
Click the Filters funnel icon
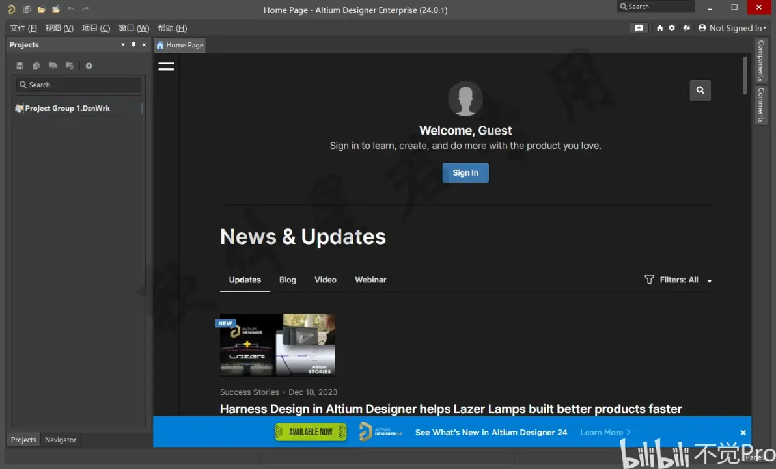coord(649,280)
